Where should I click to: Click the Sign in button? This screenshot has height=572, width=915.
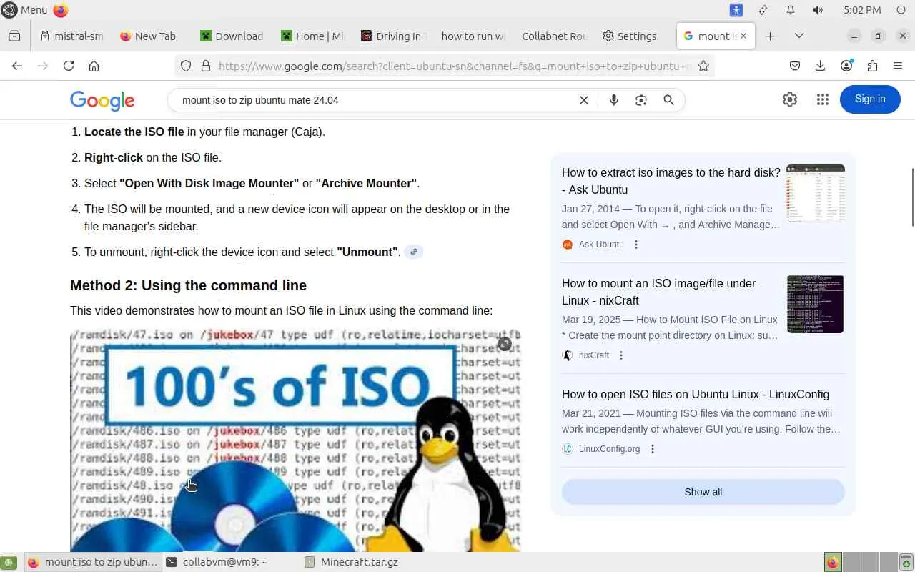point(870,99)
